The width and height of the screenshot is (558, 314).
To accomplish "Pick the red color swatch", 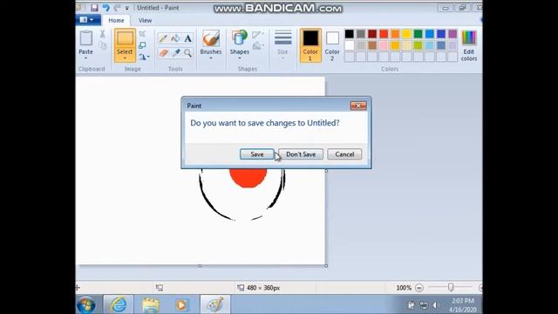I will point(384,34).
